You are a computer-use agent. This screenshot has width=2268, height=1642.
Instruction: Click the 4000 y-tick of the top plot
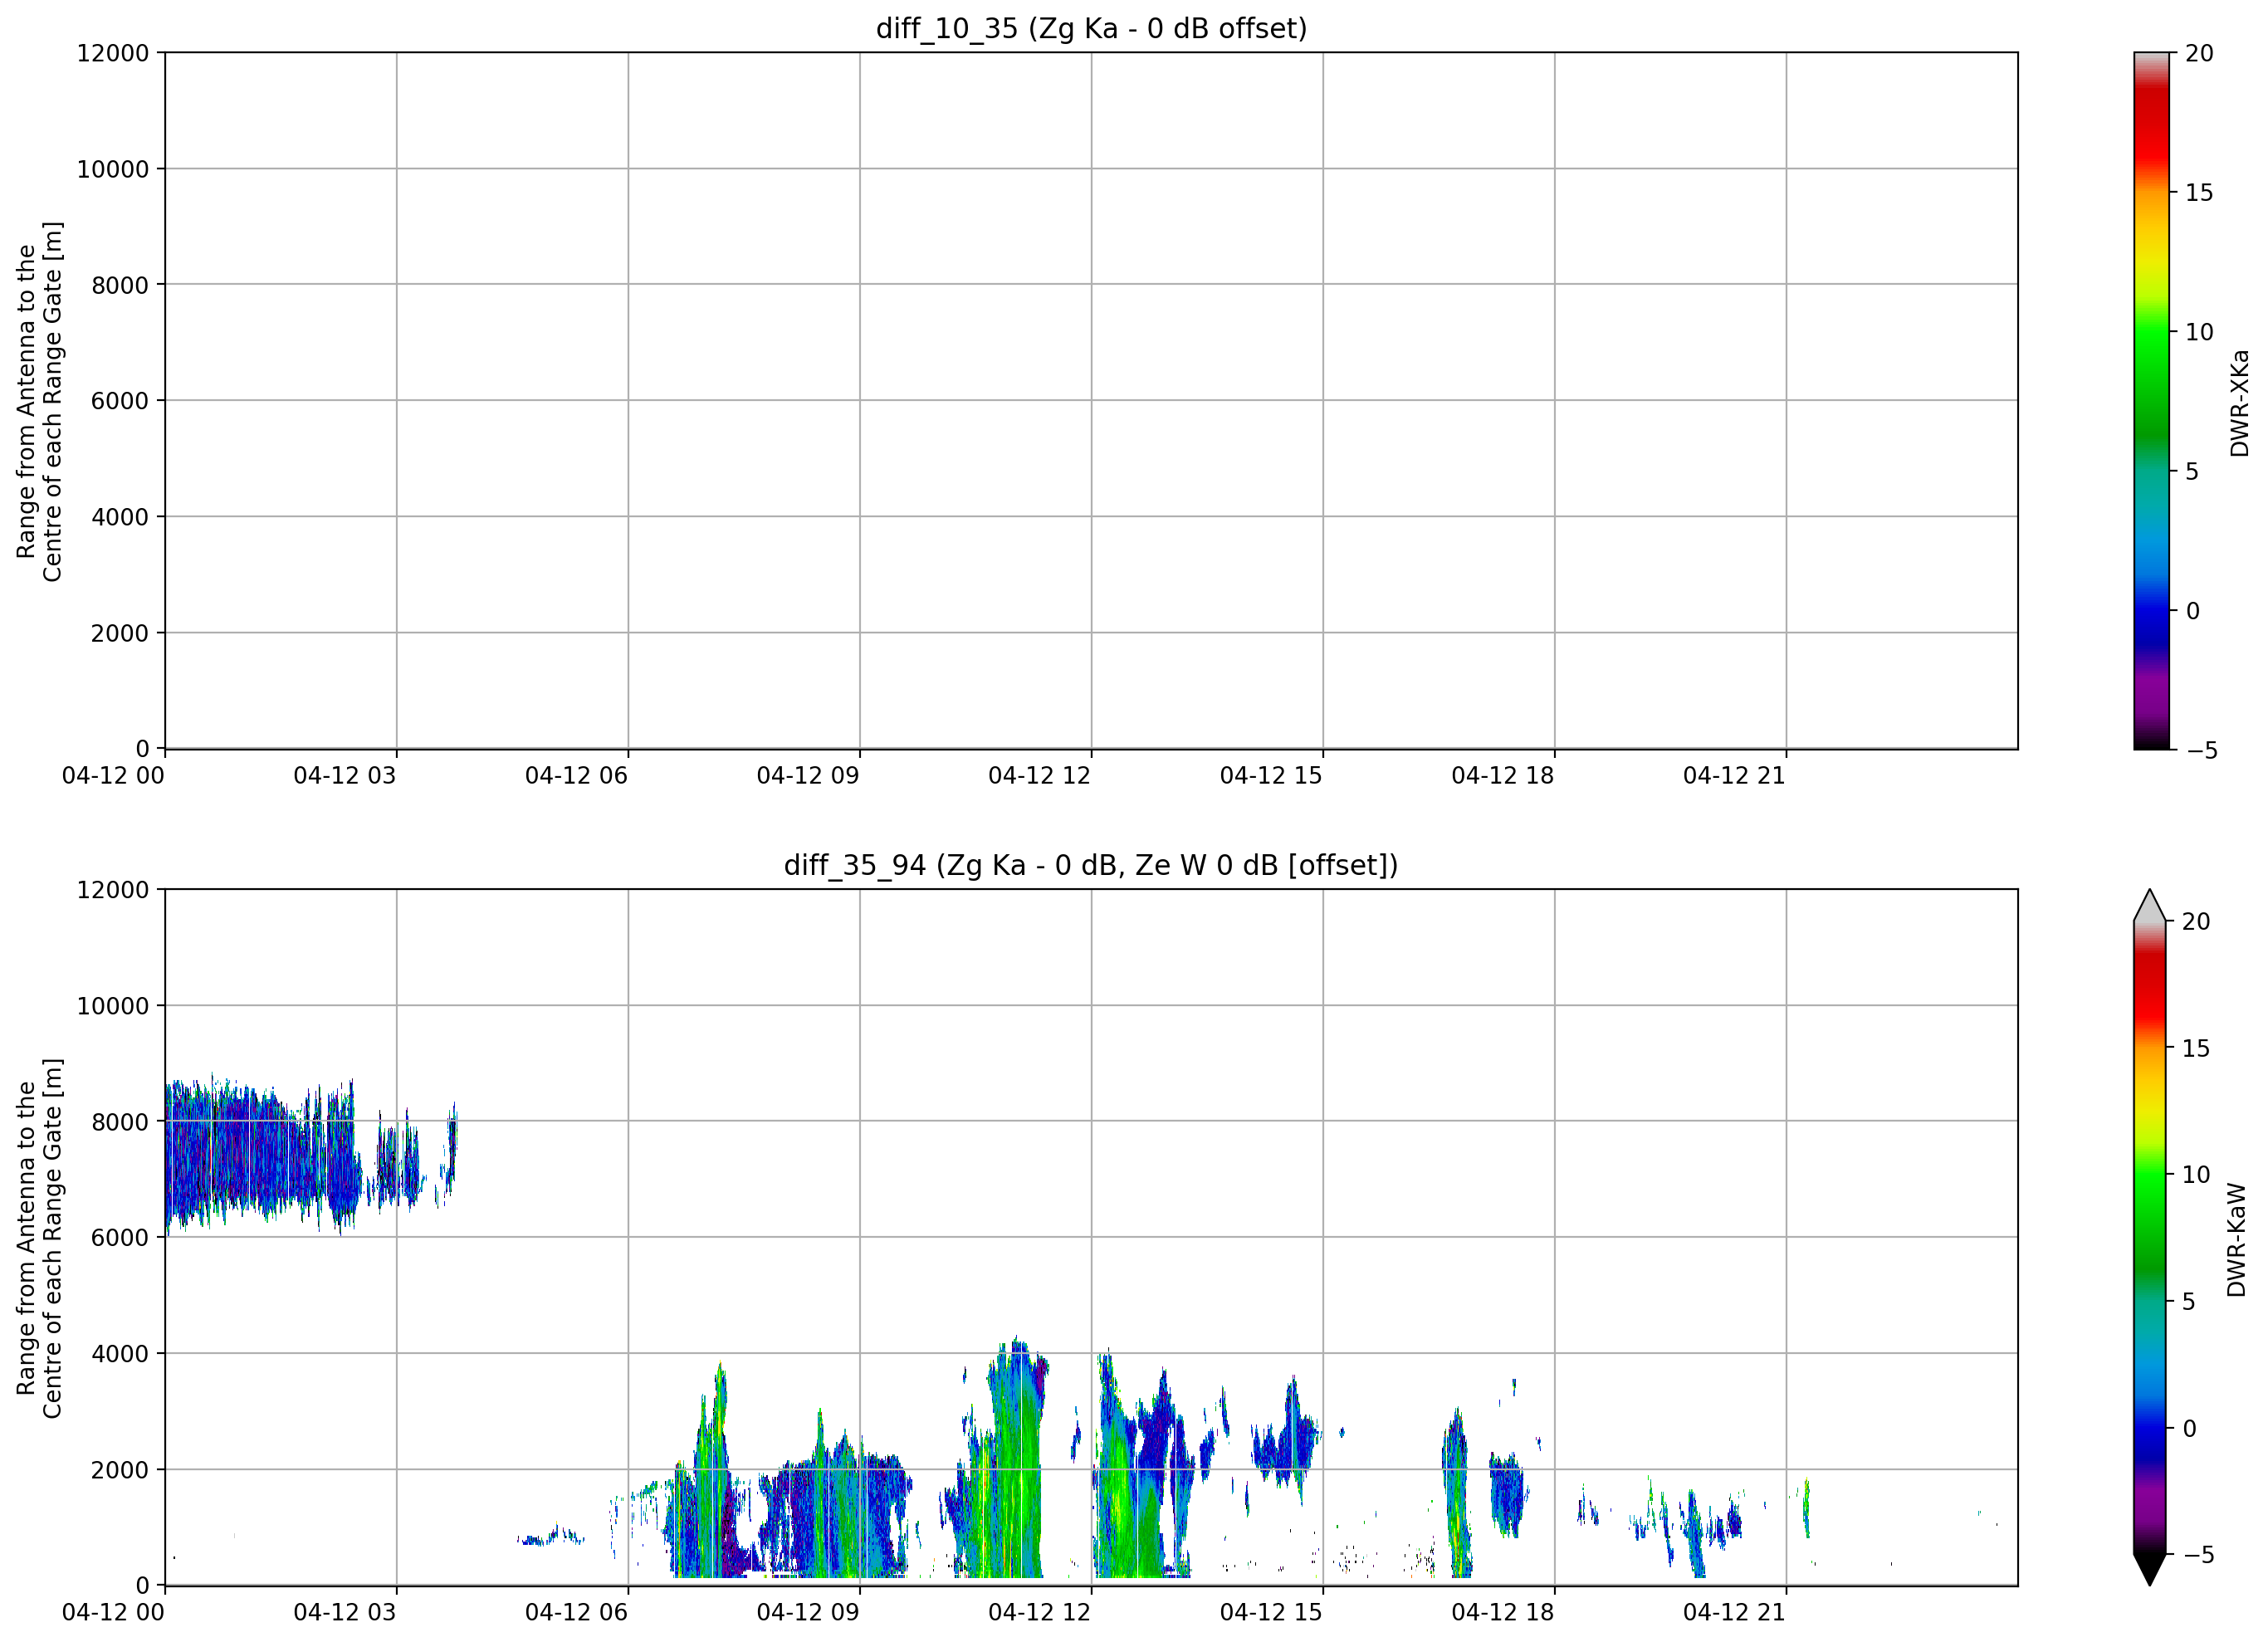(x=120, y=517)
